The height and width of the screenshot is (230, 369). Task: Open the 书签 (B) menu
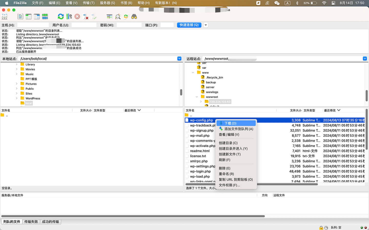126,3
